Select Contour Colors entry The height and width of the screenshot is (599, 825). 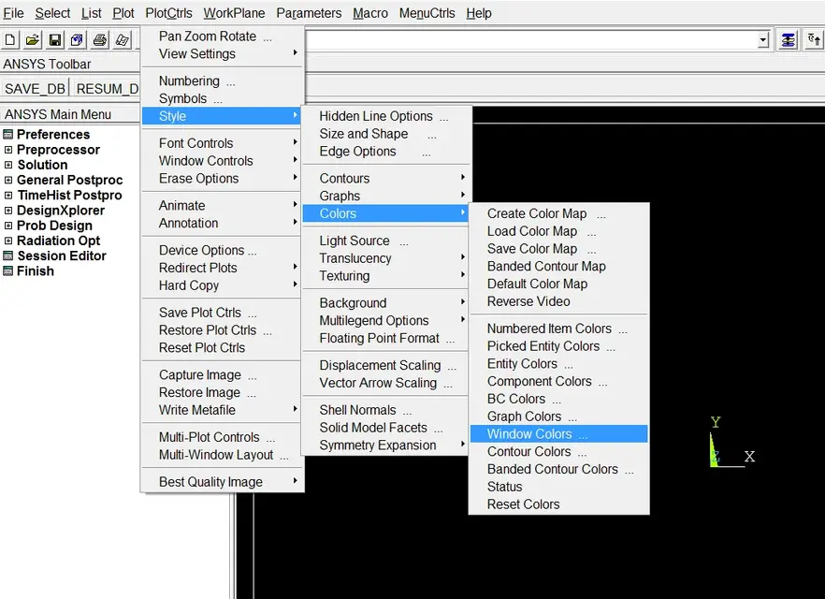(x=558, y=452)
